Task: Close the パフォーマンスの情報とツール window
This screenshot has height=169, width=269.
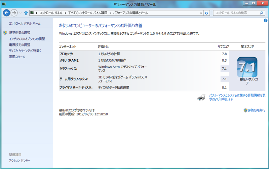Action: (x=263, y=3)
